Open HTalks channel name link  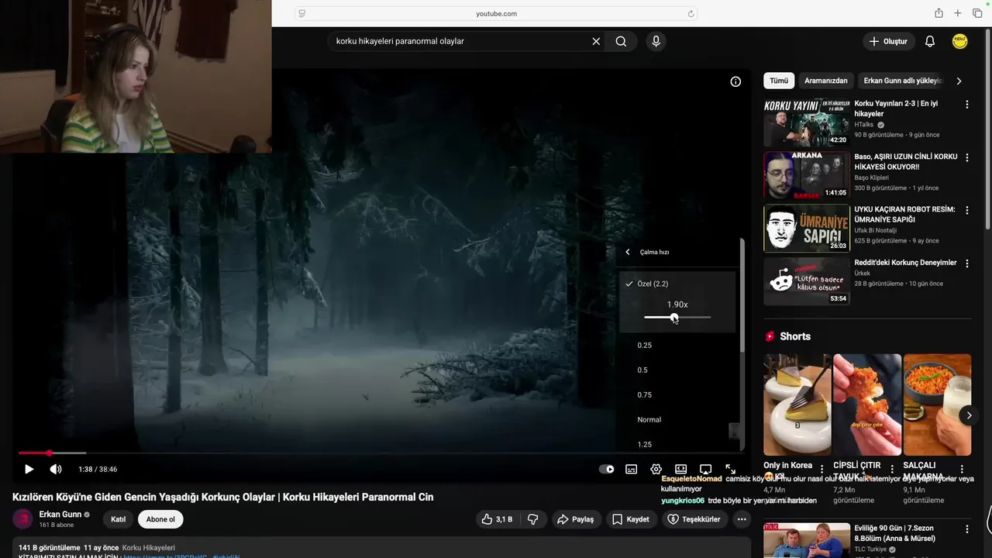tap(863, 125)
